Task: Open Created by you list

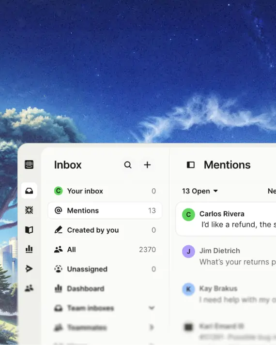Action: click(105, 230)
